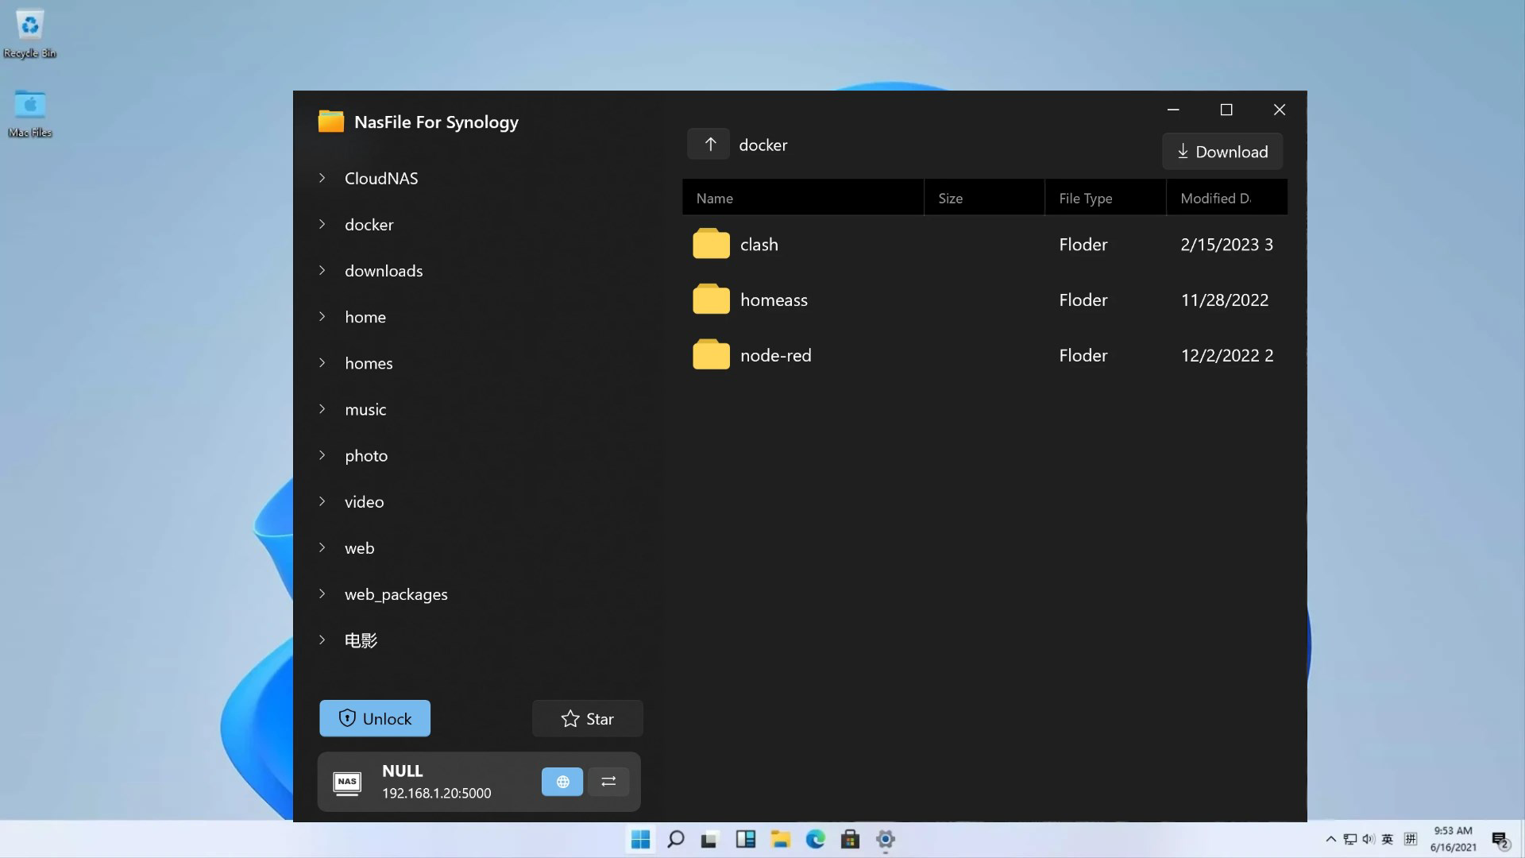Open the node-red folder icon
The height and width of the screenshot is (858, 1525).
coord(711,355)
